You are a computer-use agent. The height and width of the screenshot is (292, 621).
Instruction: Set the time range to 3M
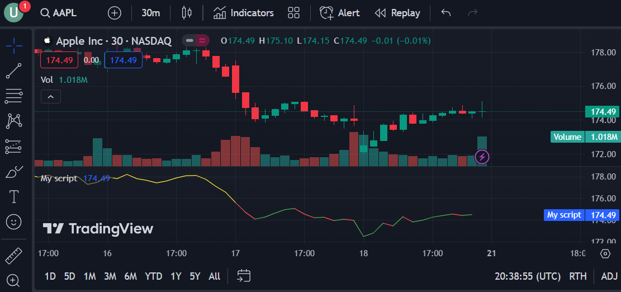point(110,276)
